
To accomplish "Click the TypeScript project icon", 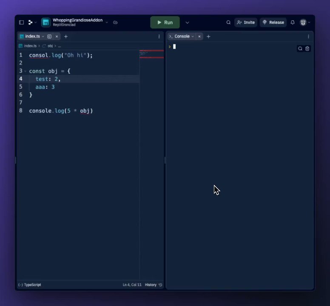I will click(x=46, y=22).
